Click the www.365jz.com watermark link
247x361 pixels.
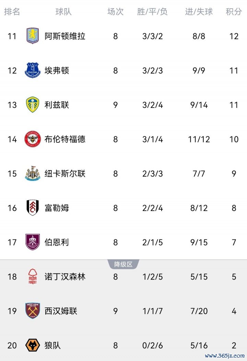click(x=225, y=355)
